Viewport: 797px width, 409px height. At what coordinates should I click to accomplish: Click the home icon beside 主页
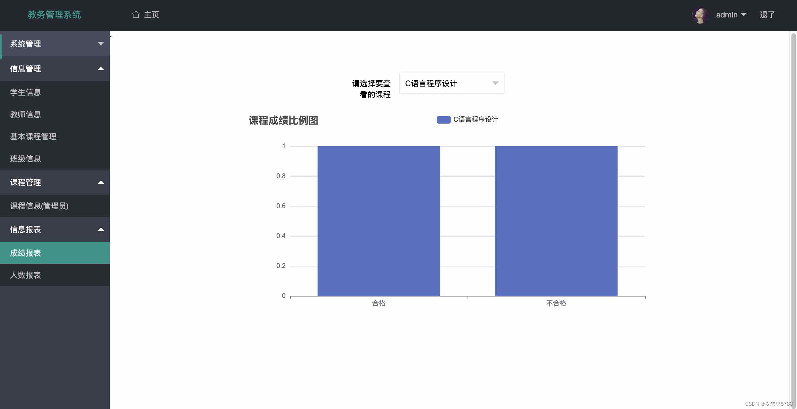click(x=136, y=14)
